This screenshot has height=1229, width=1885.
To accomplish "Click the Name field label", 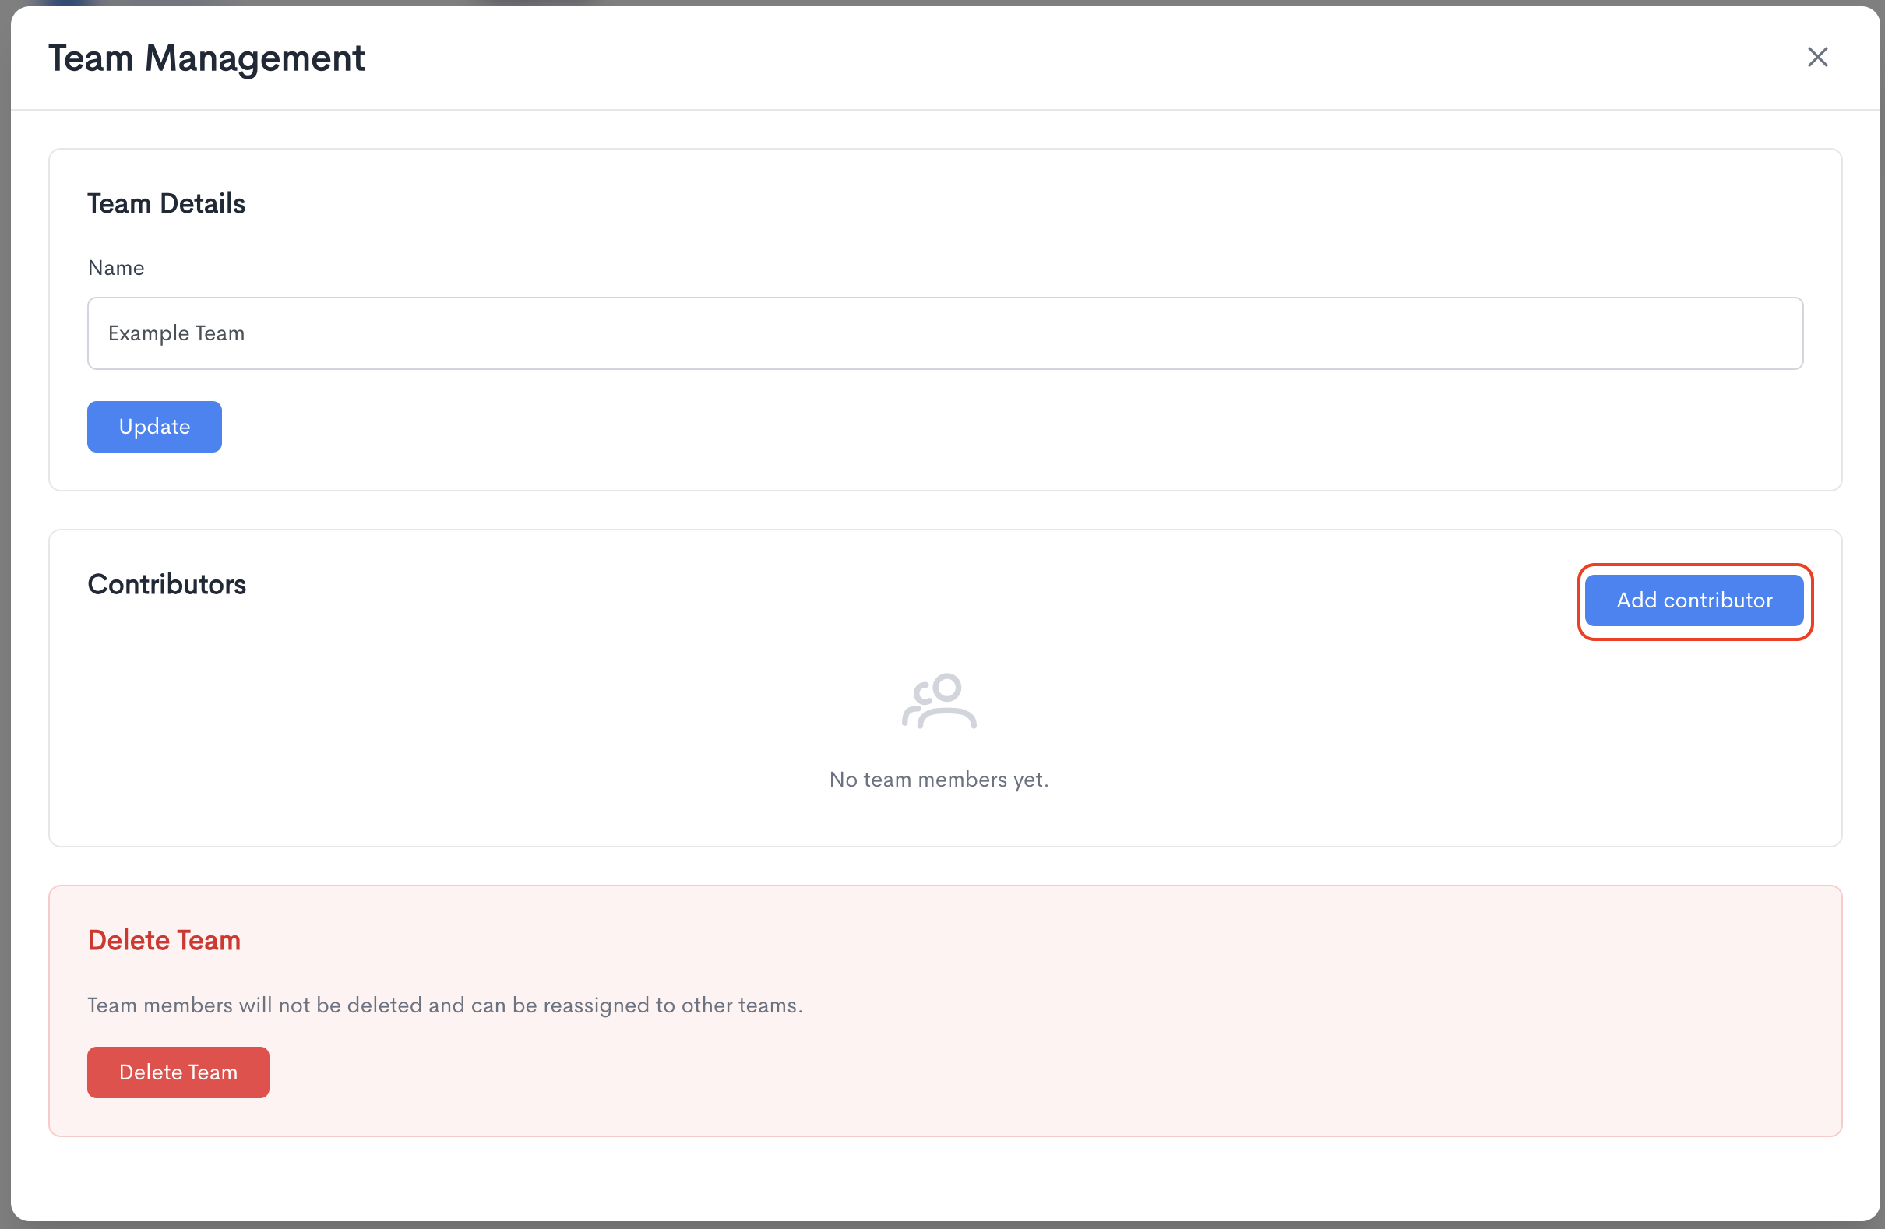I will [x=115, y=268].
